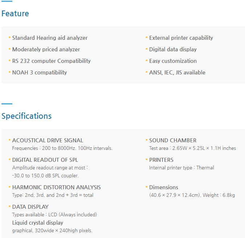Select the DATA DISPLAY spec title

30,207
